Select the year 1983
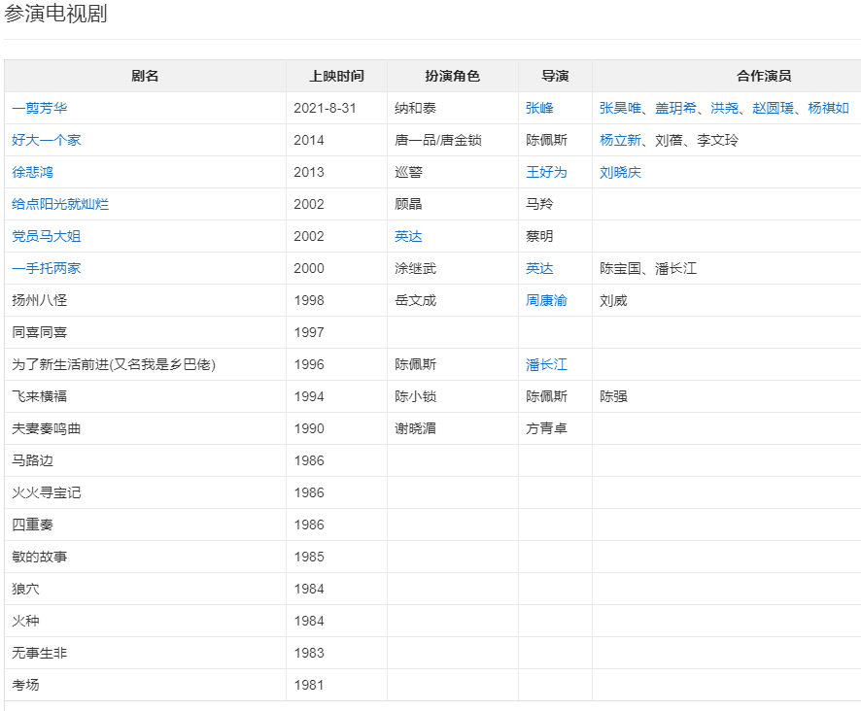This screenshot has height=711, width=861. point(309,653)
